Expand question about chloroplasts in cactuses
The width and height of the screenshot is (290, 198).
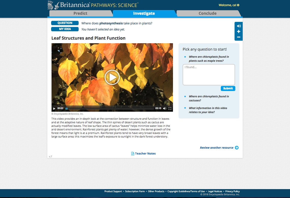[209, 99]
